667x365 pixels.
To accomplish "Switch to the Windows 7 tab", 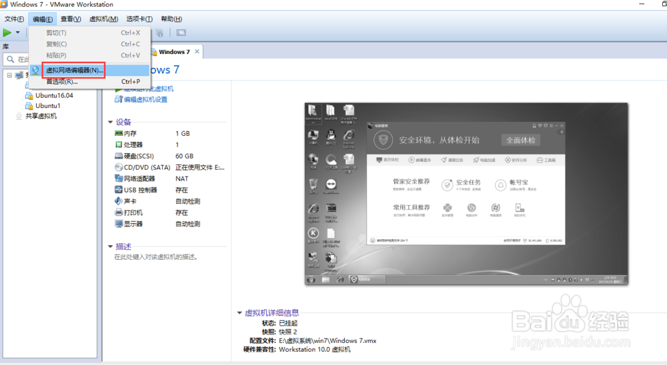I will [x=174, y=52].
